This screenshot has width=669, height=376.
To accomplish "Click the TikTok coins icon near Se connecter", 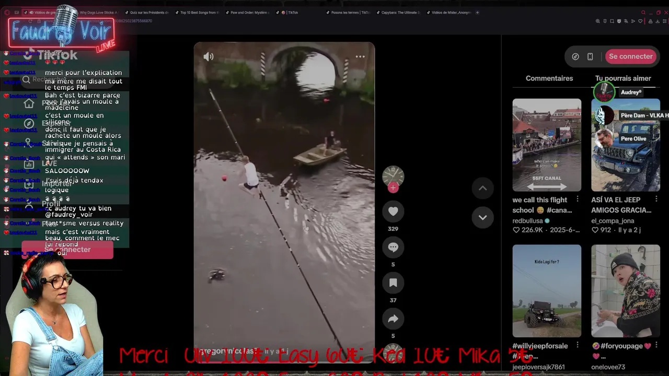I will pyautogui.click(x=575, y=56).
